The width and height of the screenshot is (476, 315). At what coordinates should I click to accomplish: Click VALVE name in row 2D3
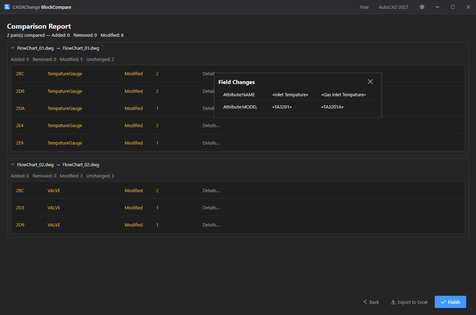[x=54, y=208]
